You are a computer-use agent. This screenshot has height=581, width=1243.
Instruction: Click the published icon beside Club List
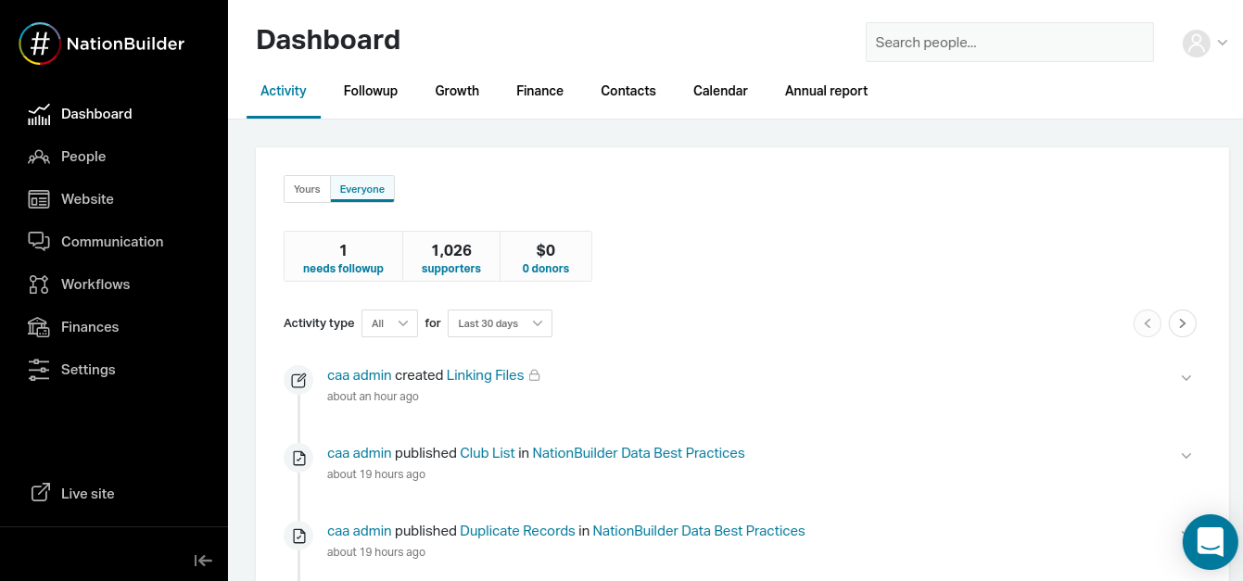click(298, 458)
